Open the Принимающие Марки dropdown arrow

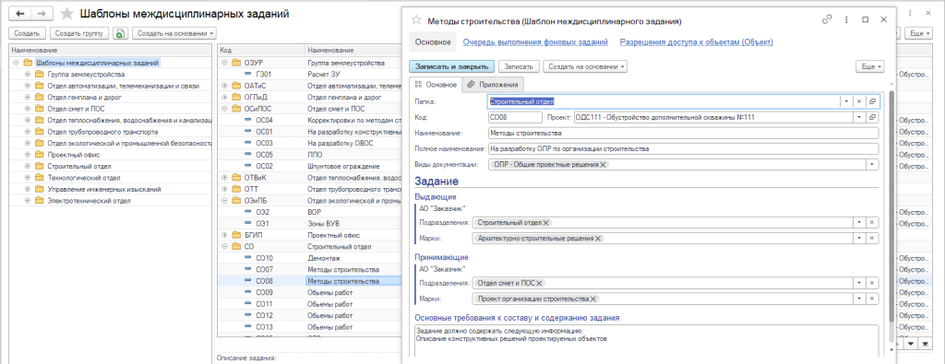(x=858, y=299)
